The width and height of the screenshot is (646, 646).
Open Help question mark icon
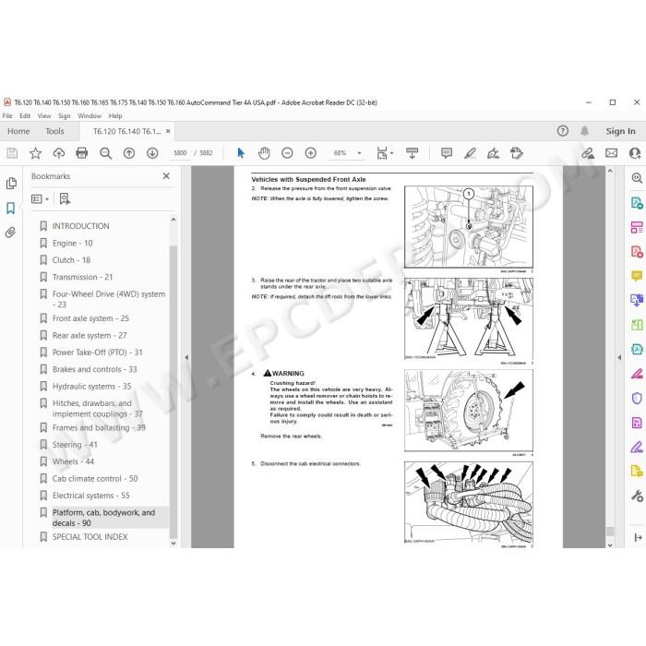point(563,131)
